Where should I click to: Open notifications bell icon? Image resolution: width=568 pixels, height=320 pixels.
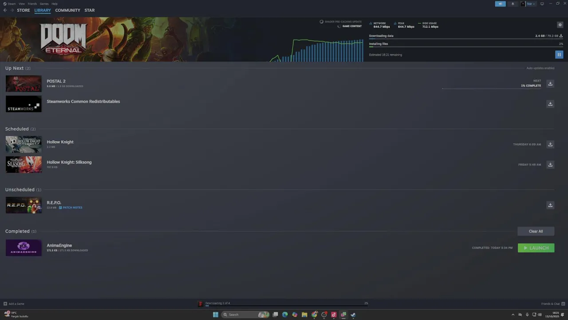pyautogui.click(x=513, y=4)
